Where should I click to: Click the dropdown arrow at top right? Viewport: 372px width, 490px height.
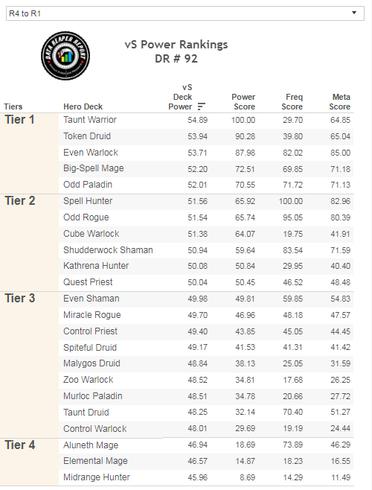[x=354, y=13]
